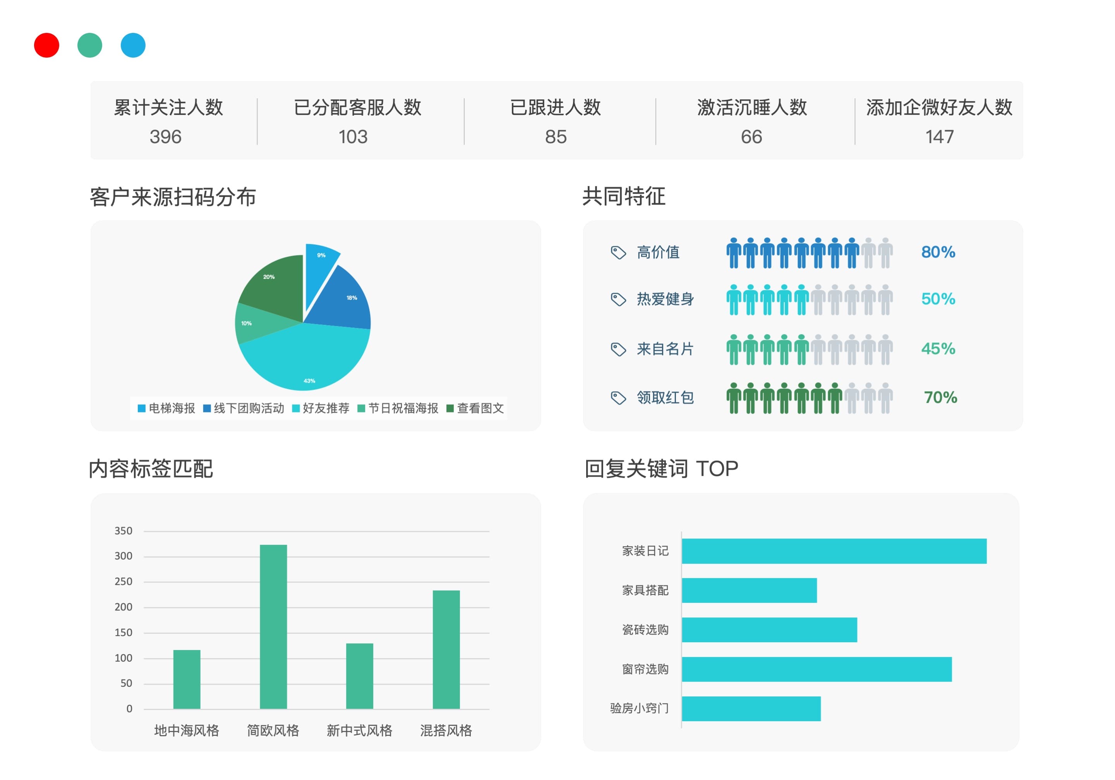1115x780 pixels.
Task: Click the 地中海风格 axis label
Action: (187, 730)
